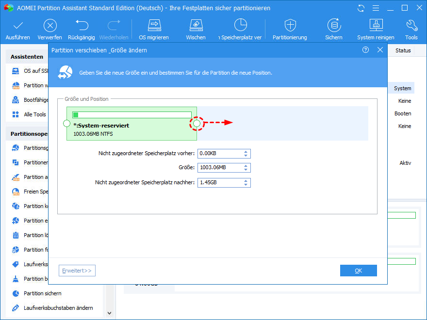This screenshot has height=320, width=427.
Task: Close the Partition verschieben dialog
Action: pos(380,50)
